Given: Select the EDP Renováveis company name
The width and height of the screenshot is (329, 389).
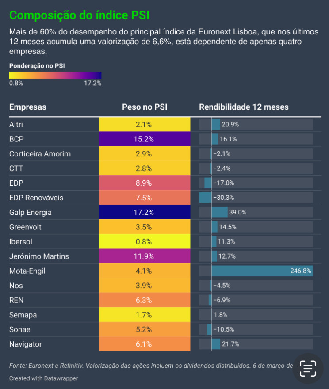Looking at the screenshot, I should tap(36, 198).
